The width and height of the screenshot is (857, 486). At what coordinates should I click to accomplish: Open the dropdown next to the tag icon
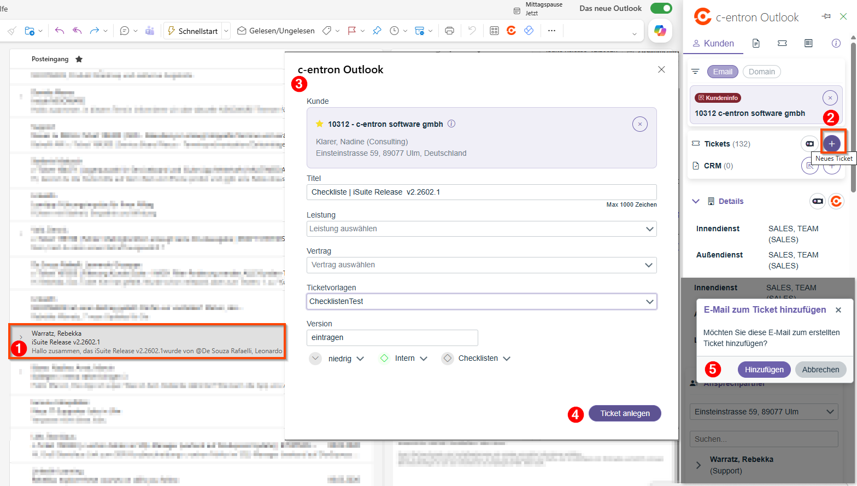coord(337,31)
